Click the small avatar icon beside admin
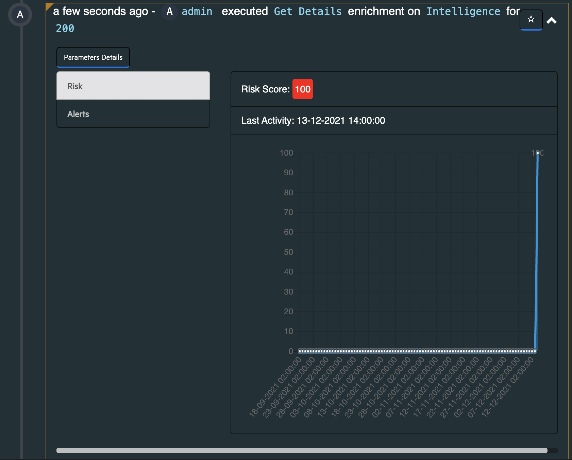572x460 pixels. point(169,12)
